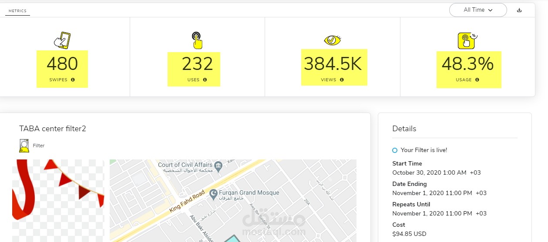Click the views eye icon
The height and width of the screenshot is (242, 548).
click(x=332, y=40)
